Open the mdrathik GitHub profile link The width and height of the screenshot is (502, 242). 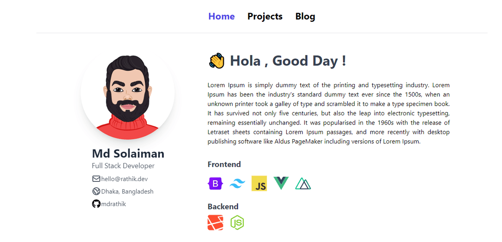click(113, 204)
